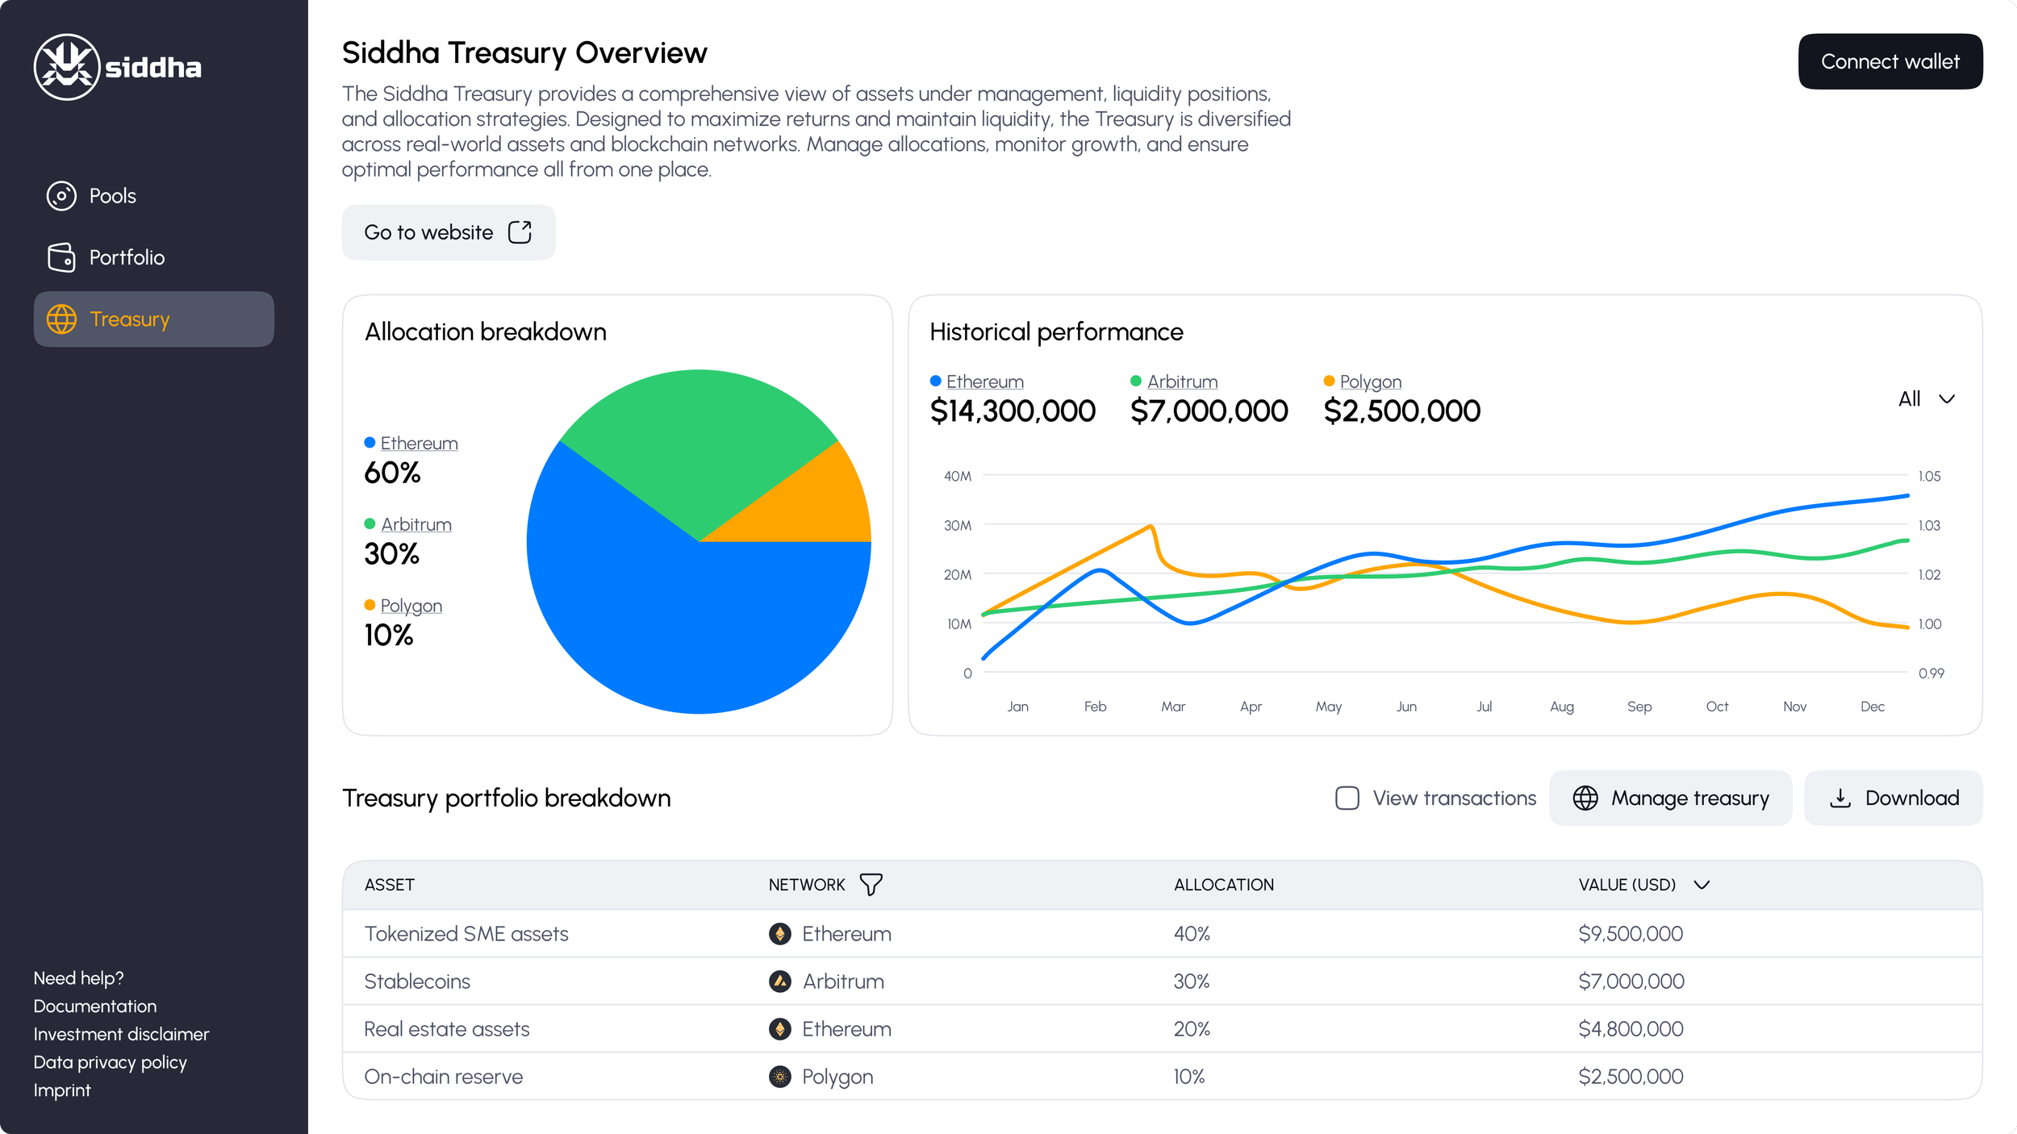Toggle Arbitrum series in Historical performance legend
Image resolution: width=2017 pixels, height=1134 pixels.
click(x=1181, y=381)
